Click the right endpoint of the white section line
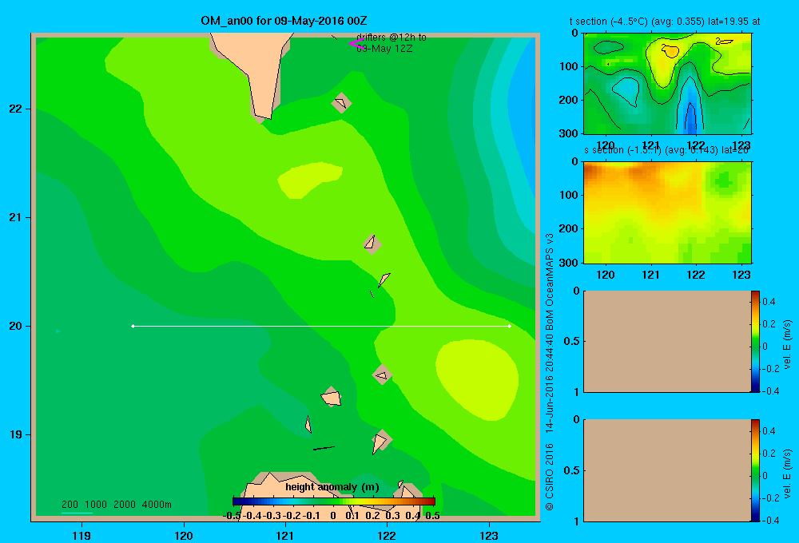This screenshot has width=799, height=543. (x=510, y=326)
